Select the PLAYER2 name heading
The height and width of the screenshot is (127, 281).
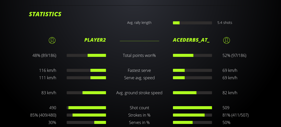[x=95, y=40]
